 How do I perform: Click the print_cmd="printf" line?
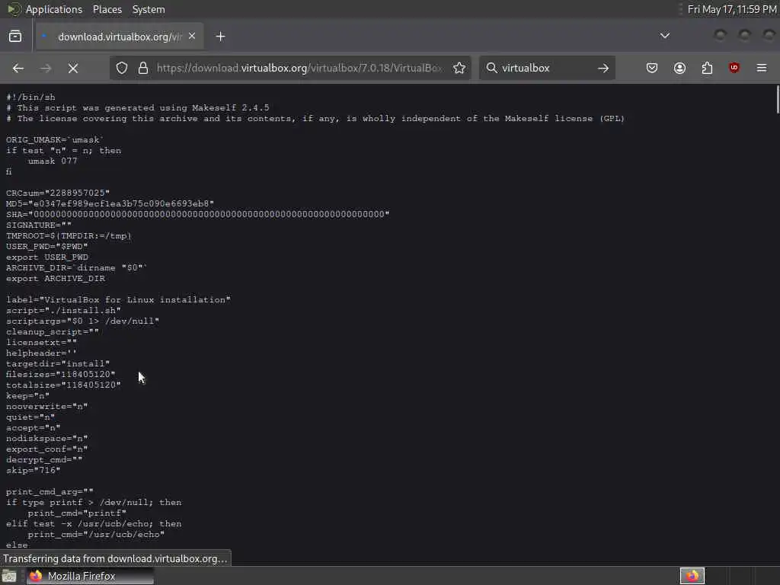pos(77,513)
